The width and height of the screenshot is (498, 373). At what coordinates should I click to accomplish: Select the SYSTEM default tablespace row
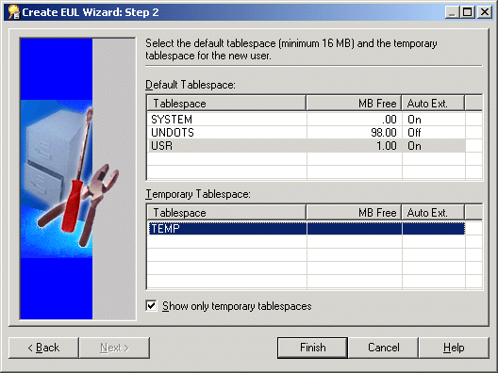click(307, 120)
